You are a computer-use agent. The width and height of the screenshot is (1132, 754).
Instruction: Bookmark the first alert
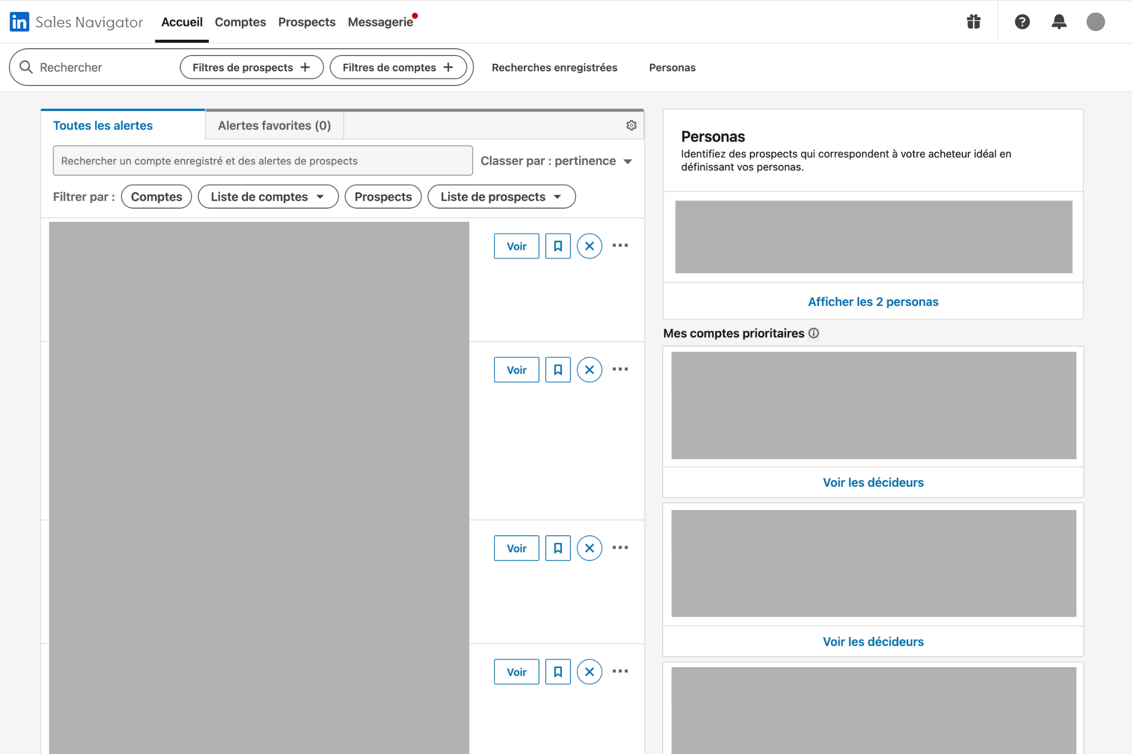(558, 246)
